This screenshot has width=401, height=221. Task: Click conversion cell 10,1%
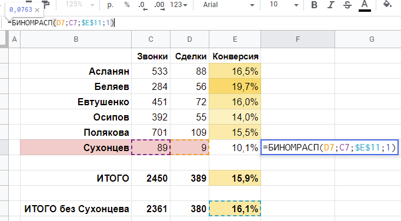click(x=235, y=148)
